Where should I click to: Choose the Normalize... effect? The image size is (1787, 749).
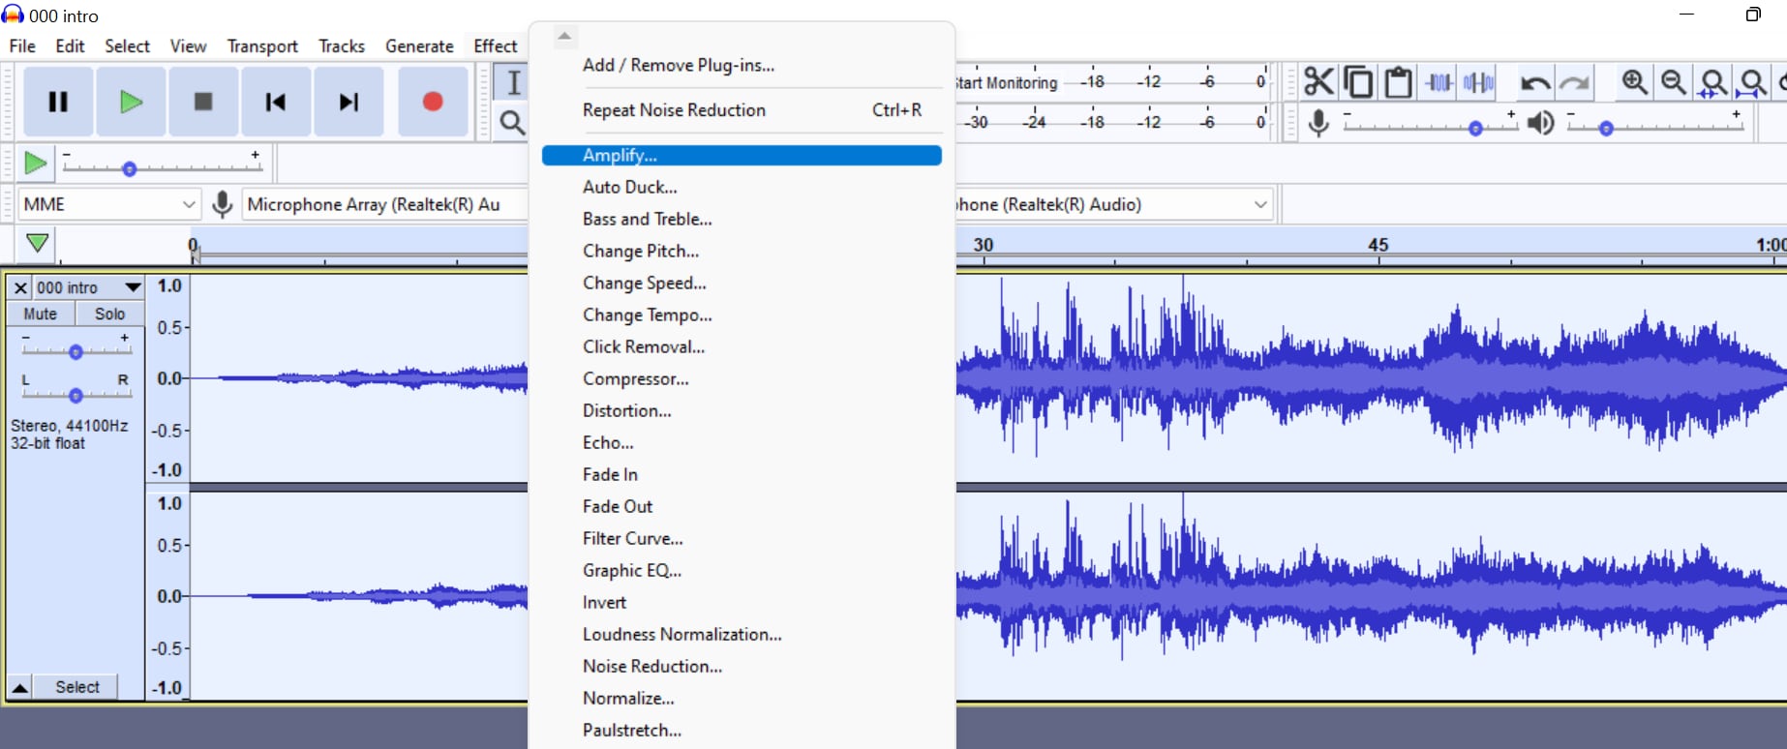point(742,698)
